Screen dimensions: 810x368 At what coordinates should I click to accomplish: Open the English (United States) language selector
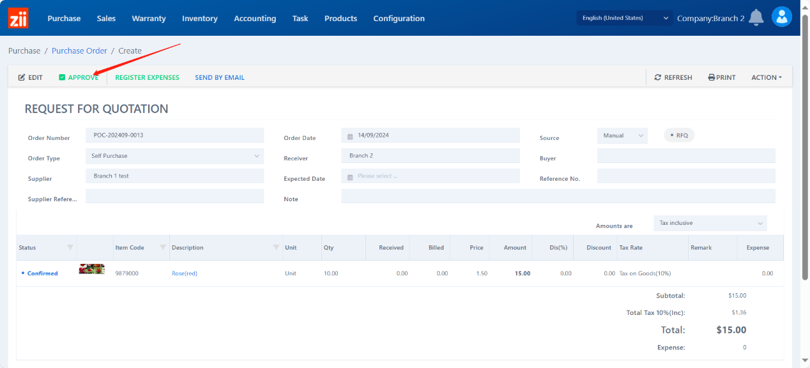pos(624,18)
